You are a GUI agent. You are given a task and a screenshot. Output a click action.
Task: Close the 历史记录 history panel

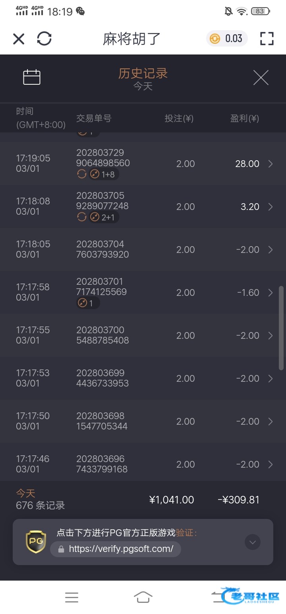point(261,78)
